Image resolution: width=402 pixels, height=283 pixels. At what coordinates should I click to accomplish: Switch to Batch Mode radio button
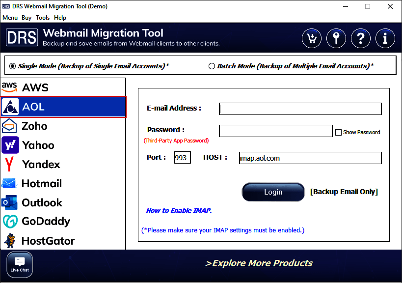[x=212, y=66]
